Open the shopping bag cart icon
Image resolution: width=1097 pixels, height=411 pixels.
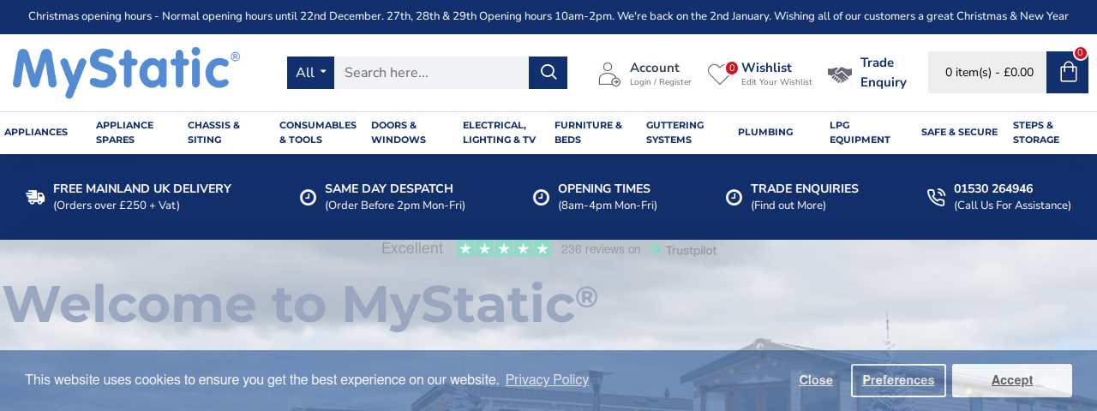(1068, 72)
